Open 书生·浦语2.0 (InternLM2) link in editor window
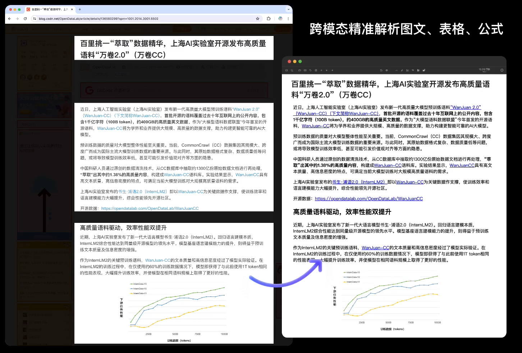522x353 pixels. pos(358,182)
